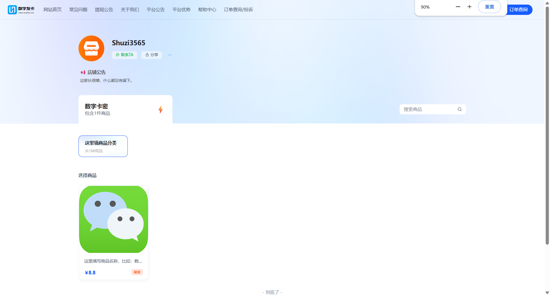Open the orange shop avatar icon

91,48
